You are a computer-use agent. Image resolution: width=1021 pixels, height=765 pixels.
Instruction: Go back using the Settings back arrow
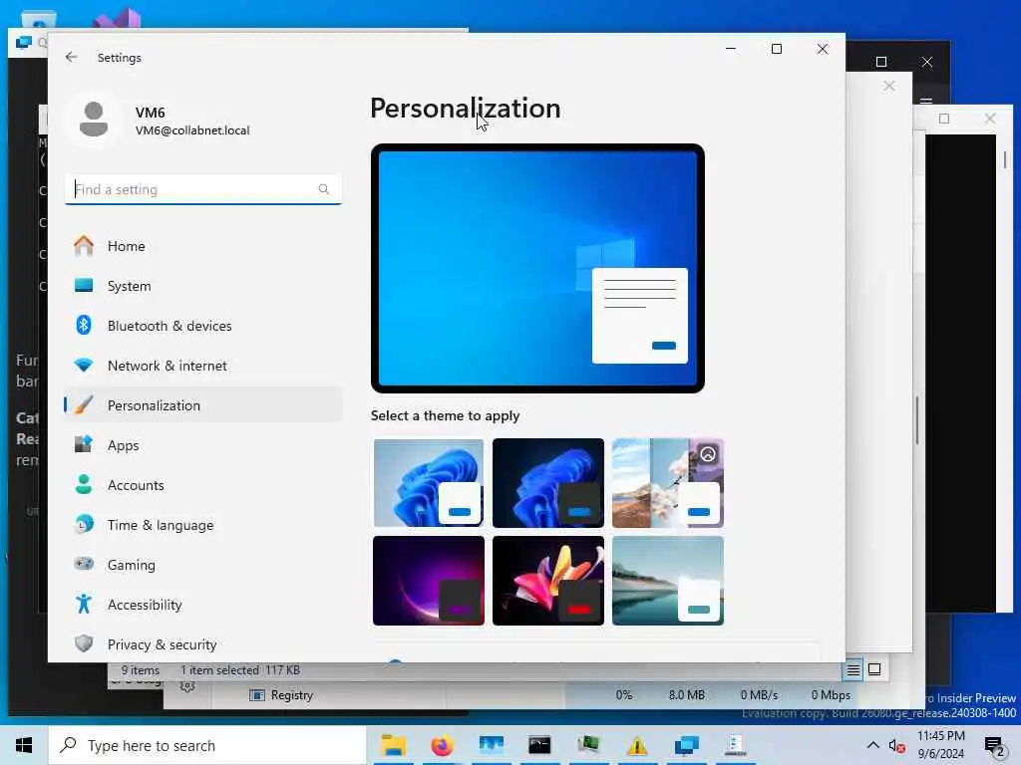(72, 57)
